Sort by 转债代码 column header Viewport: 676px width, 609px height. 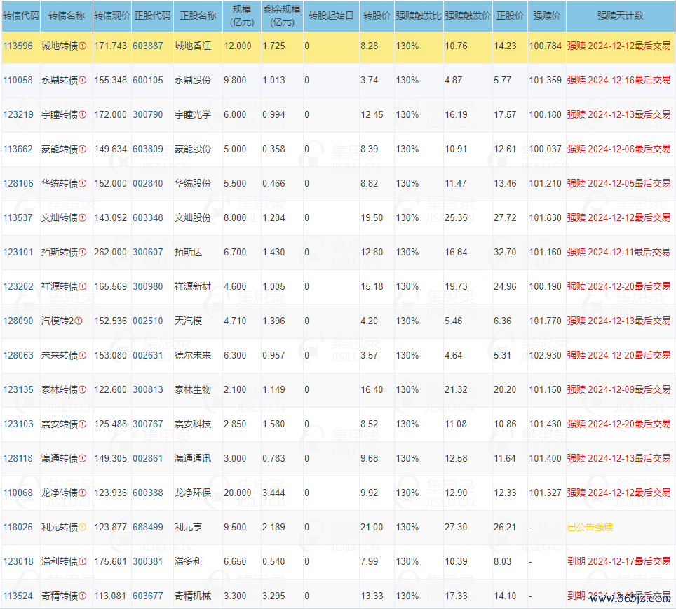coord(21,15)
